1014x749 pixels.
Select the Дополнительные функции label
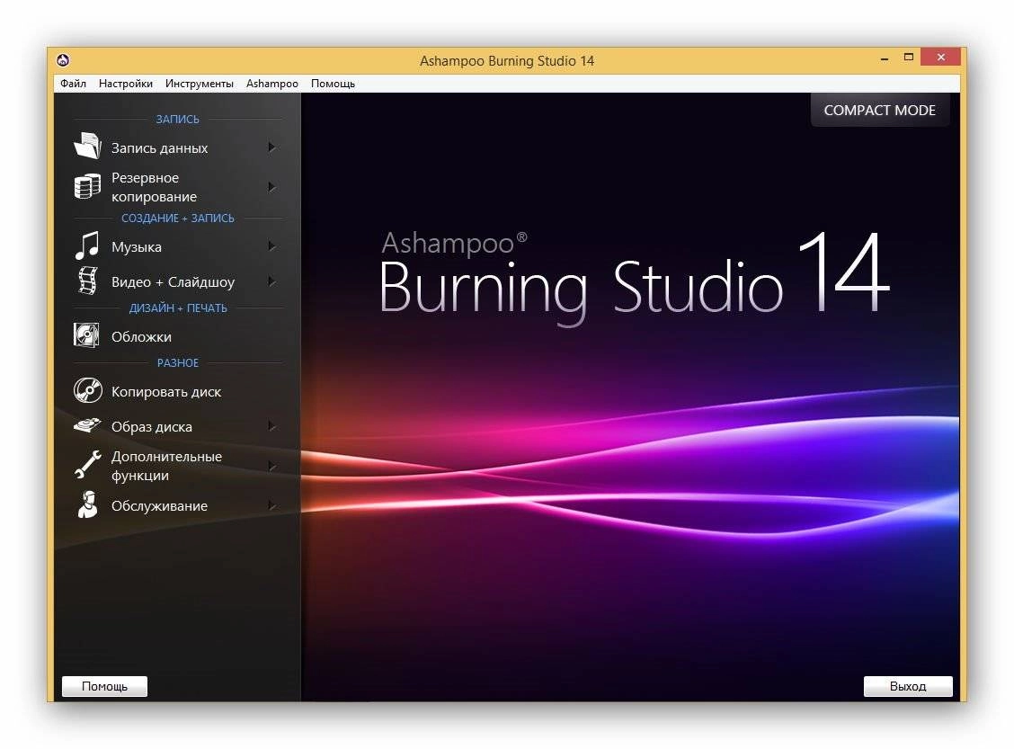166,466
